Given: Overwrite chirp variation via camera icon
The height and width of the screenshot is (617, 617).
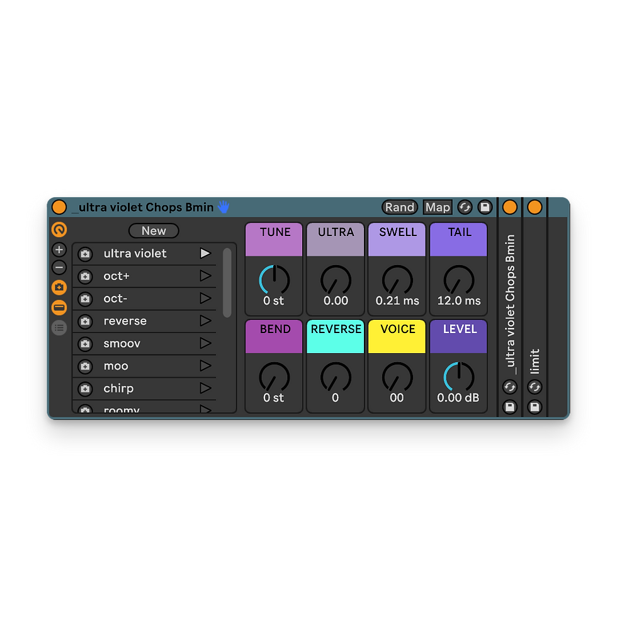Looking at the screenshot, I should coord(85,389).
